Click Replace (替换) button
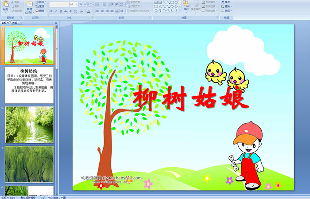 click(226, 6)
